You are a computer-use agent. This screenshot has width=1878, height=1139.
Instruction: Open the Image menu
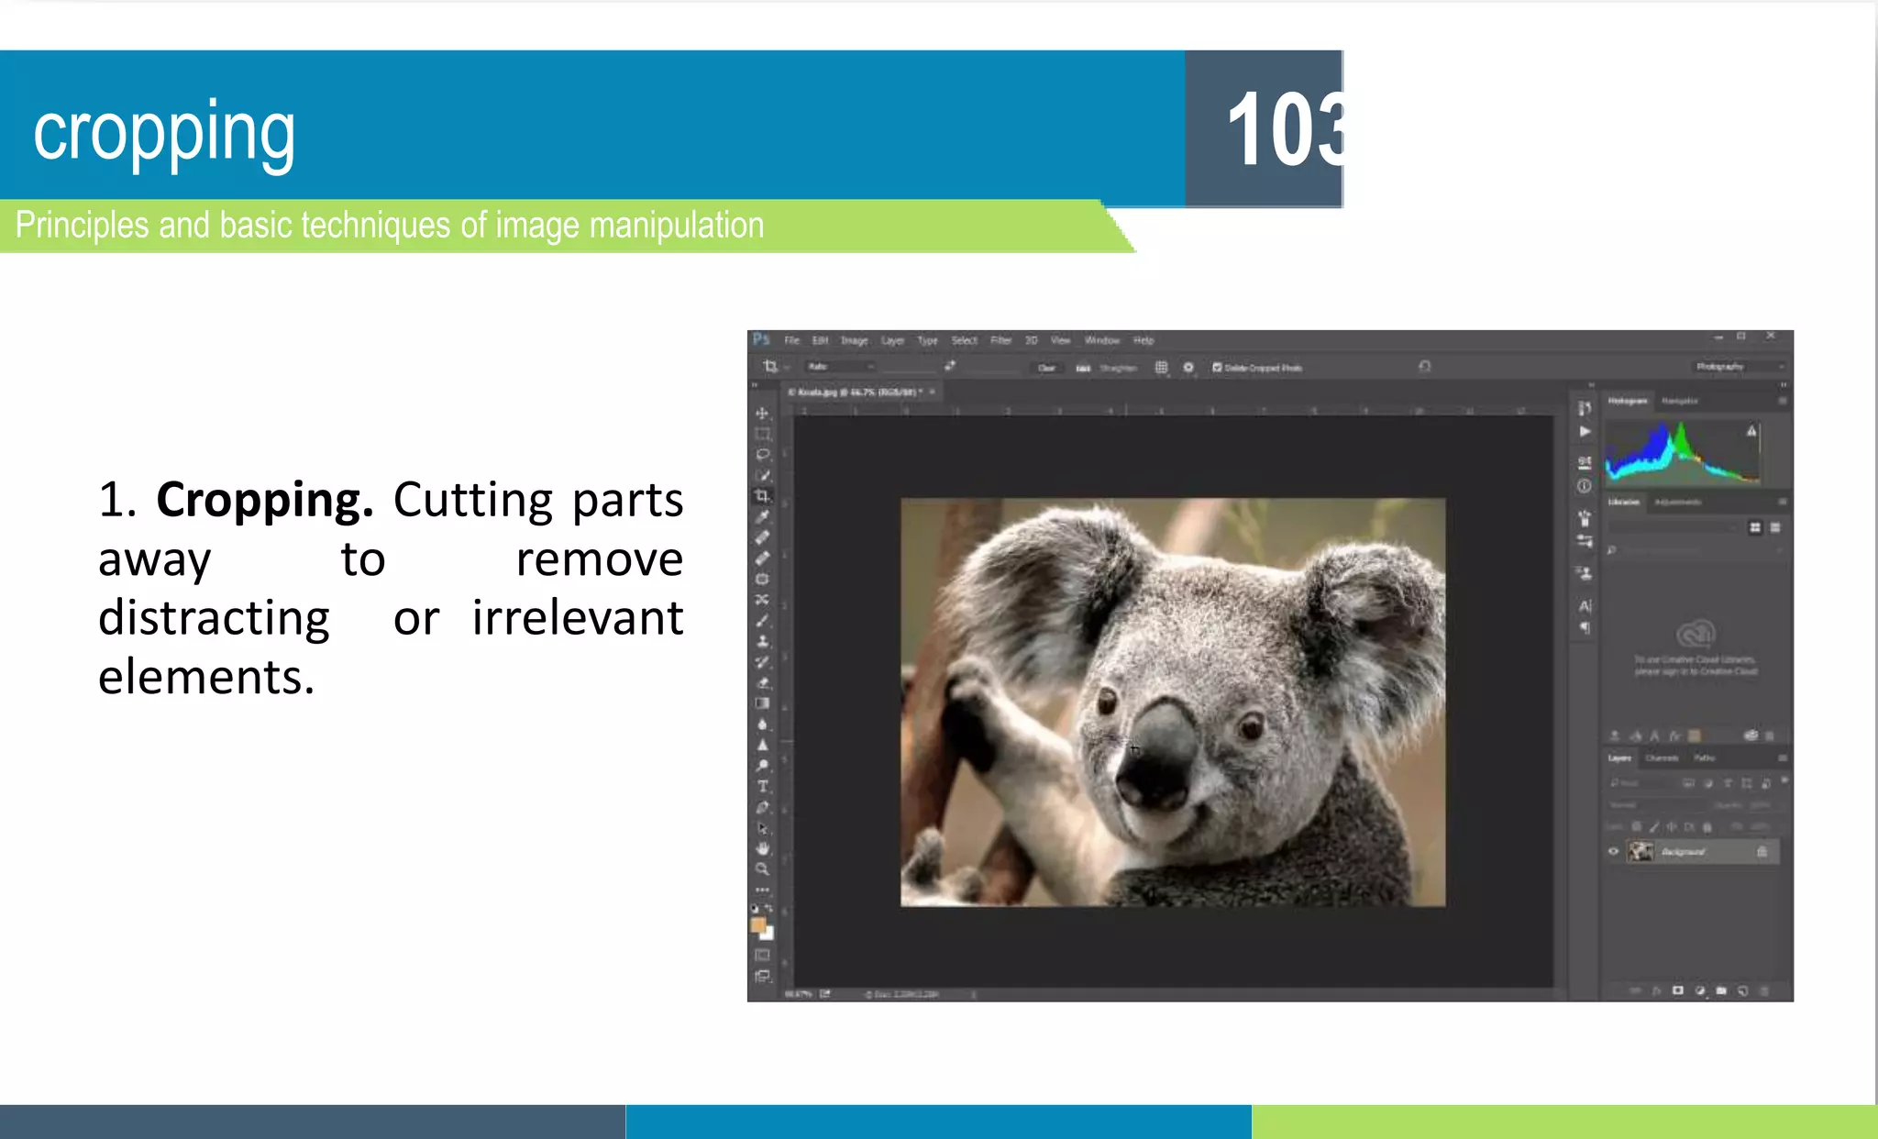855,340
